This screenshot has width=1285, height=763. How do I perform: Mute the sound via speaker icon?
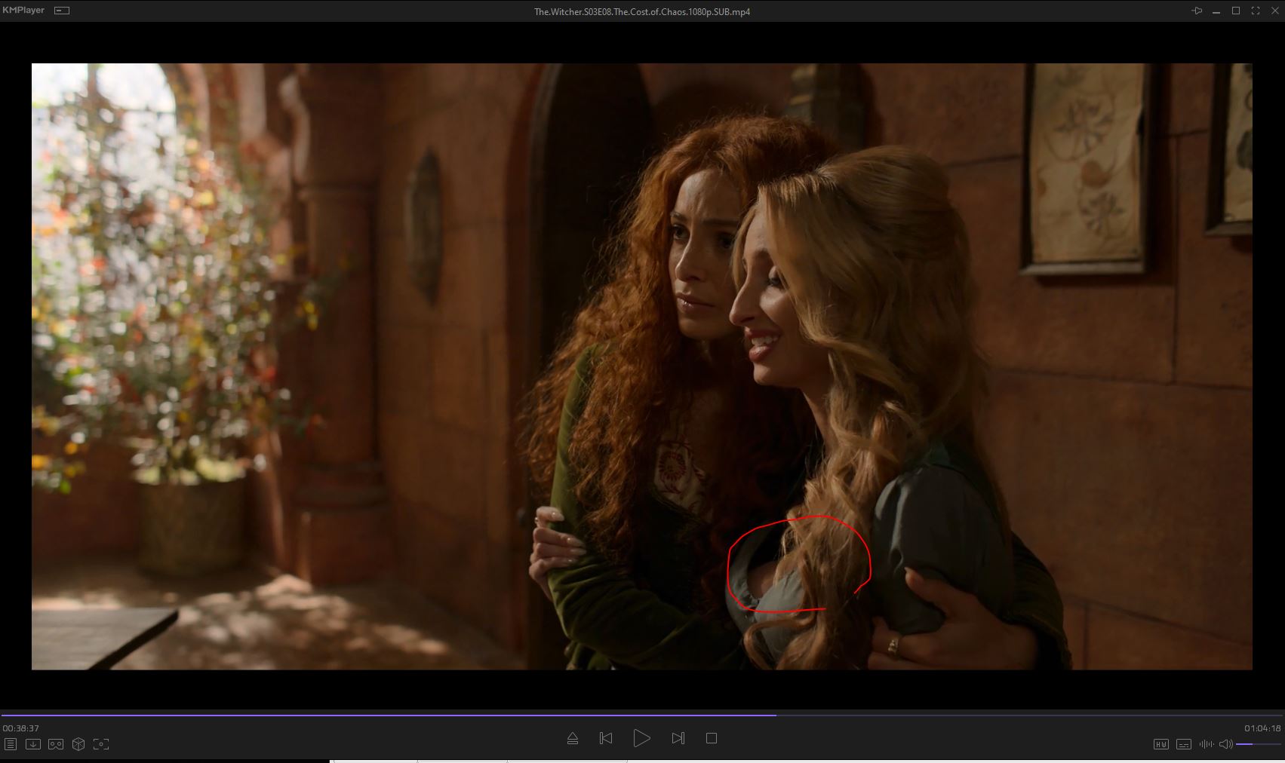1226,744
